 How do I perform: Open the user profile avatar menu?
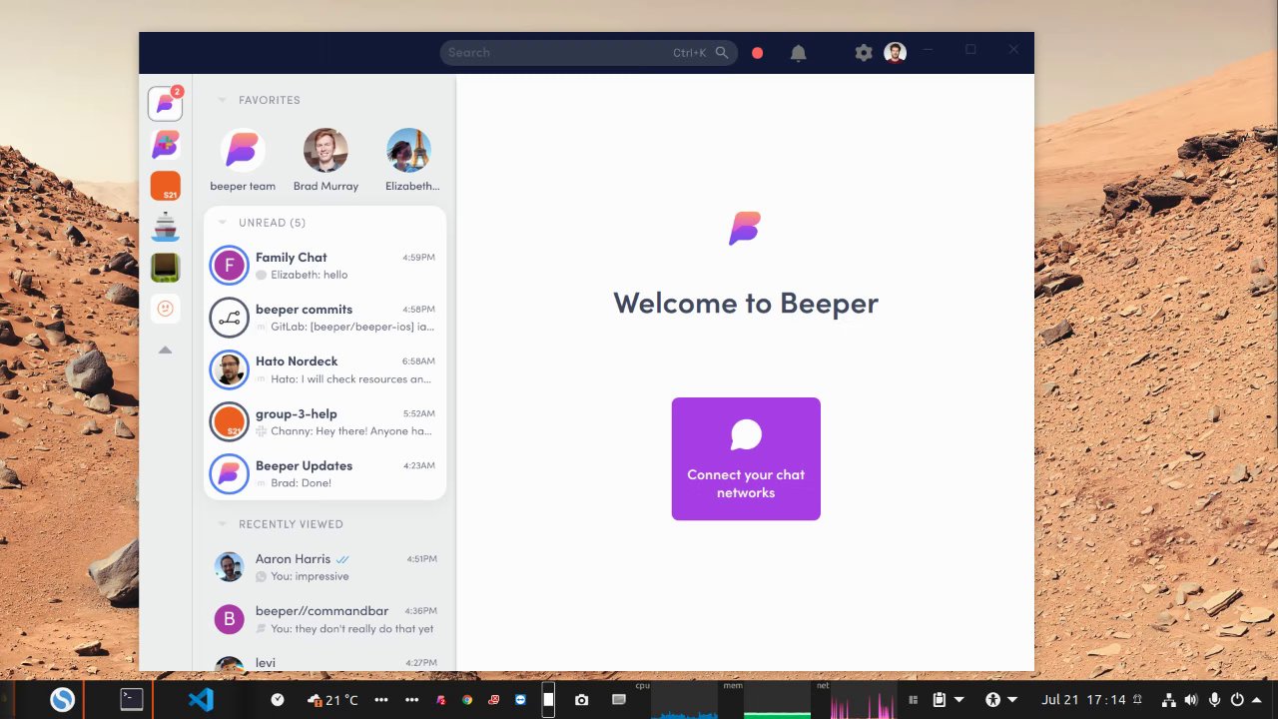coord(896,53)
